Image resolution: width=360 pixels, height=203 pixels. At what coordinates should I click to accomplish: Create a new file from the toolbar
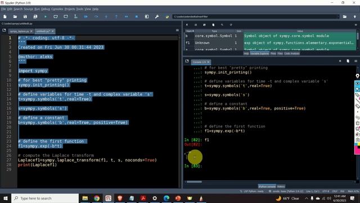(x=5, y=16)
